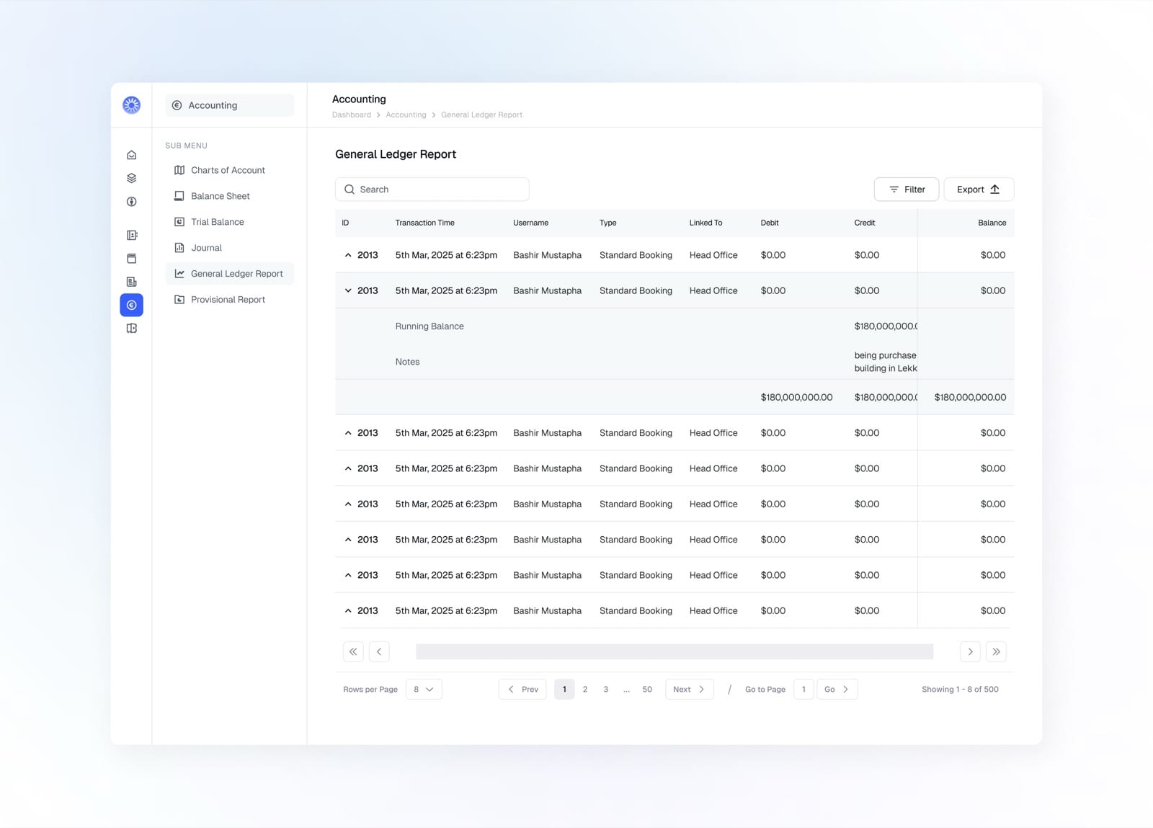Select the active euro Accounting sidebar icon
Image resolution: width=1153 pixels, height=828 pixels.
pos(131,305)
